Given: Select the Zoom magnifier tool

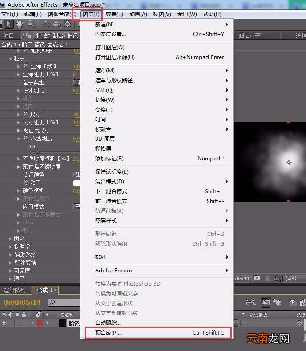Looking at the screenshot, I should [x=31, y=24].
